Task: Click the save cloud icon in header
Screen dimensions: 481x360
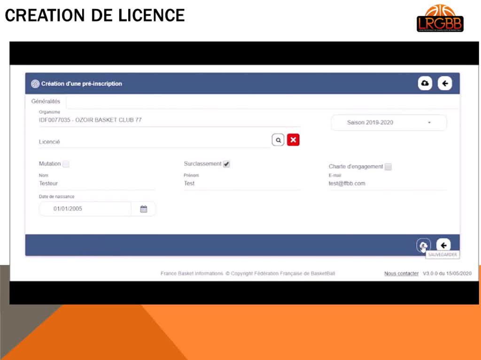Action: [425, 83]
